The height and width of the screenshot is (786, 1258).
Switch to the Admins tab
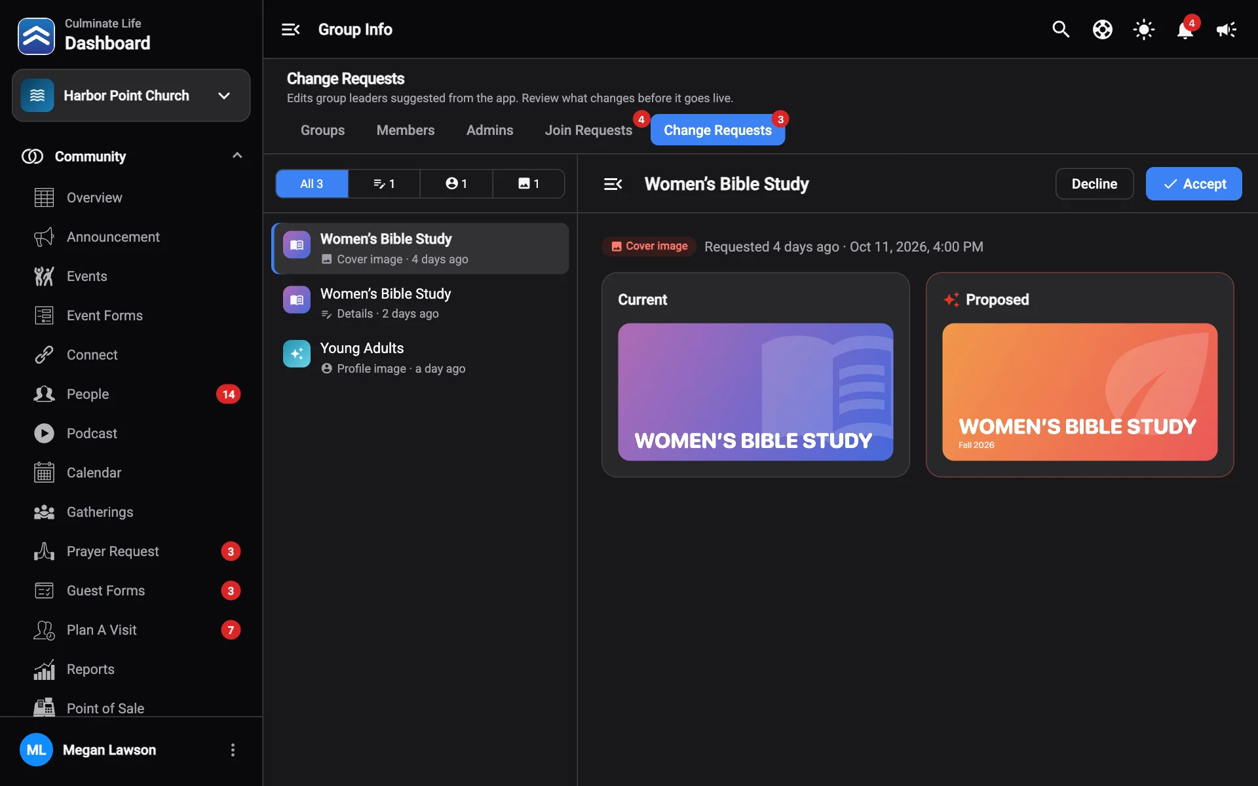[x=489, y=130]
